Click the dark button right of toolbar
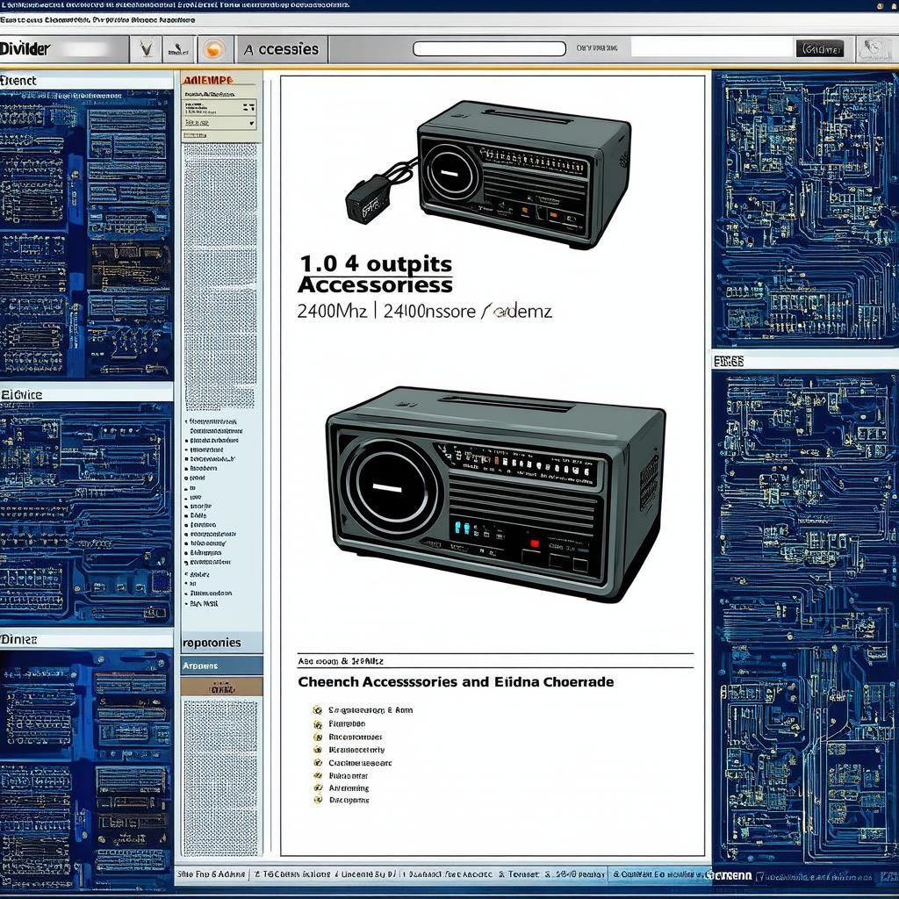The height and width of the screenshot is (899, 899). click(x=819, y=49)
